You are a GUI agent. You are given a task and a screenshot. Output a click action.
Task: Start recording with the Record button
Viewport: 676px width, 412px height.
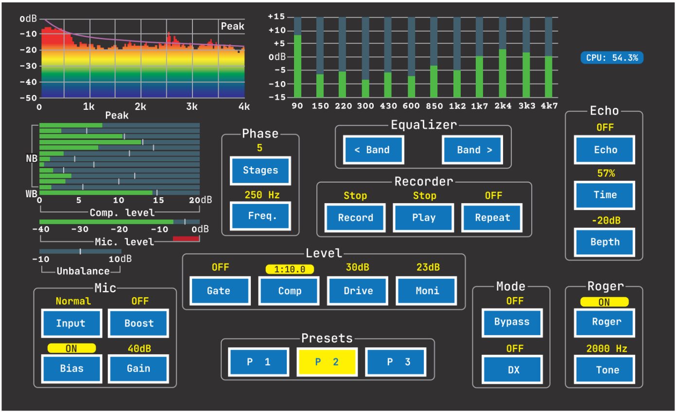pos(355,218)
